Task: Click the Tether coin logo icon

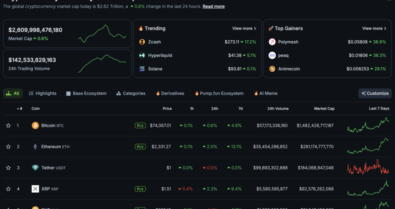Action: (x=35, y=168)
